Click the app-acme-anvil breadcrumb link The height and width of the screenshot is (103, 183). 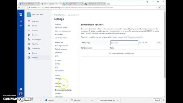[73, 15]
